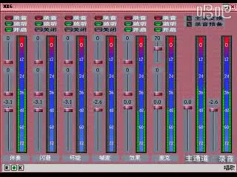
Task: Toggle the red 录音 indicator on 麦克 channel
Action: pyautogui.click(x=158, y=18)
